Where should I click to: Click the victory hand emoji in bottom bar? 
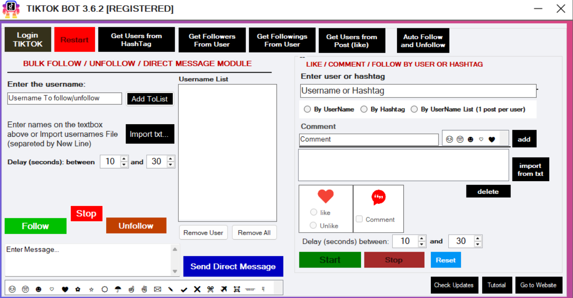point(144,289)
